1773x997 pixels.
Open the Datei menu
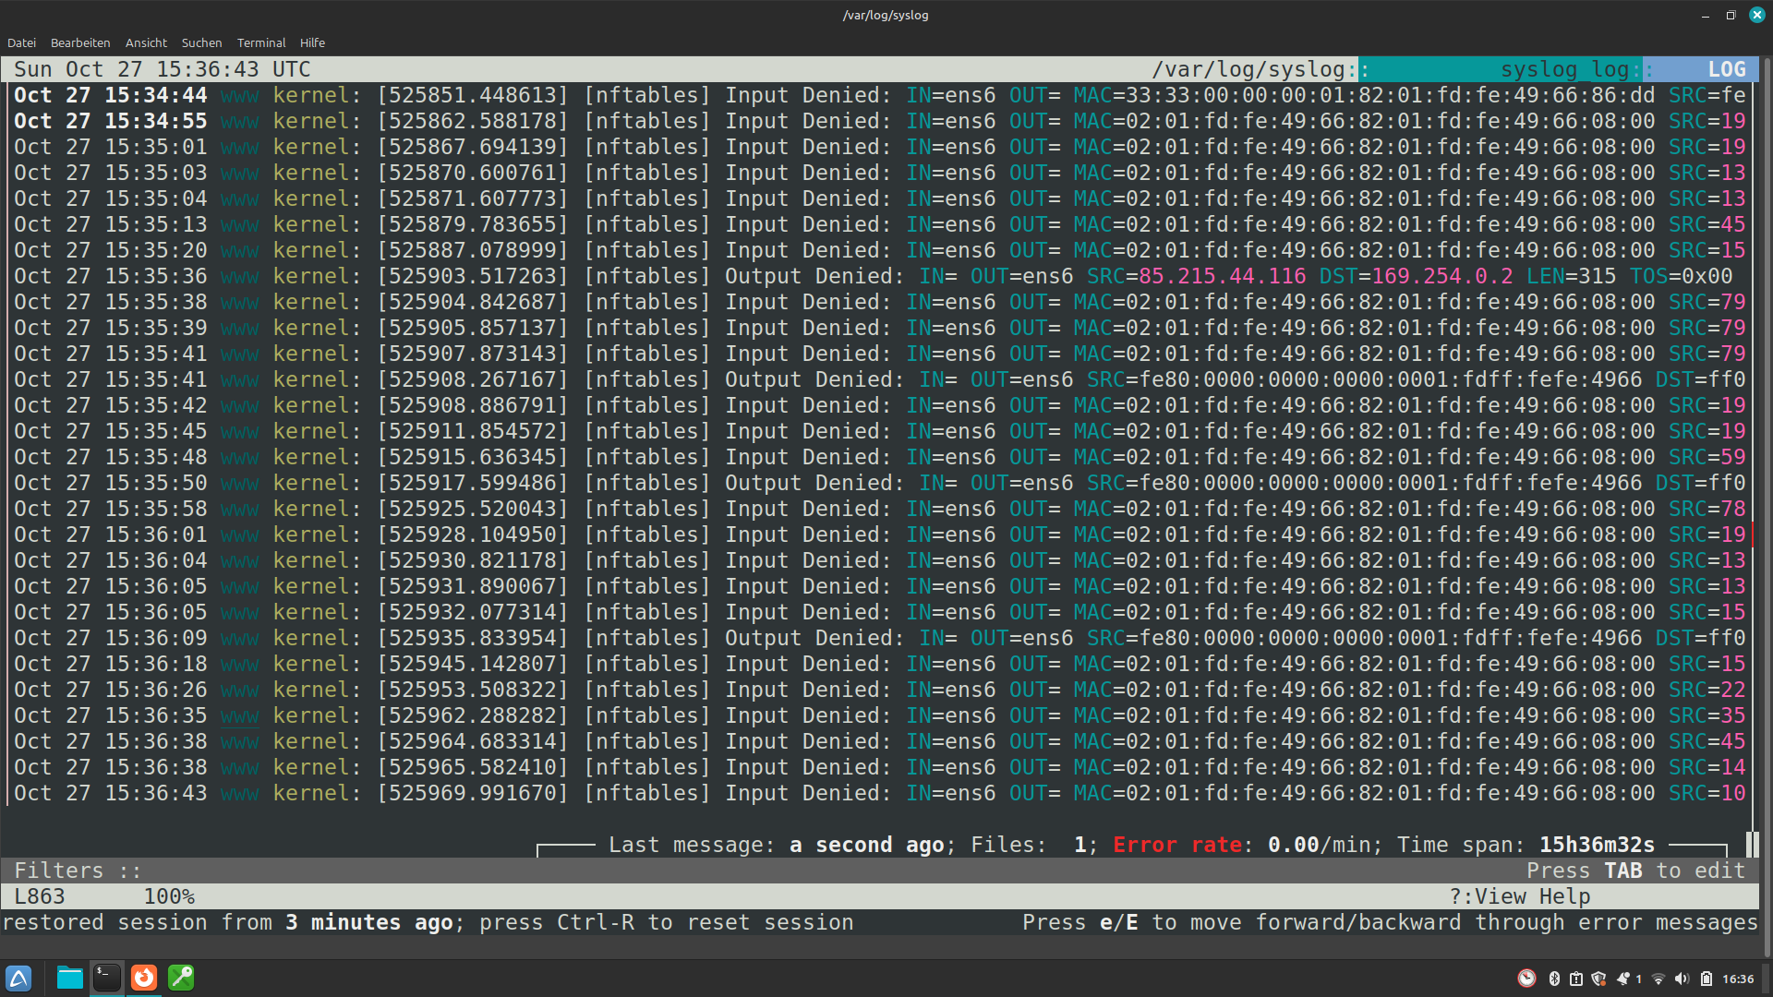(x=21, y=42)
